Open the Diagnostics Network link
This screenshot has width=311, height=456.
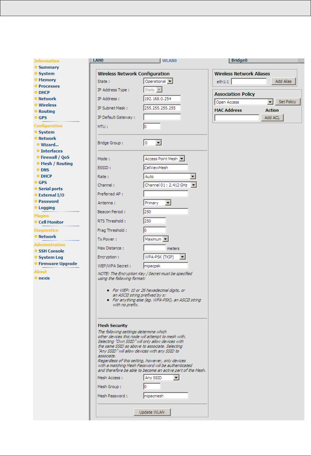click(47, 237)
